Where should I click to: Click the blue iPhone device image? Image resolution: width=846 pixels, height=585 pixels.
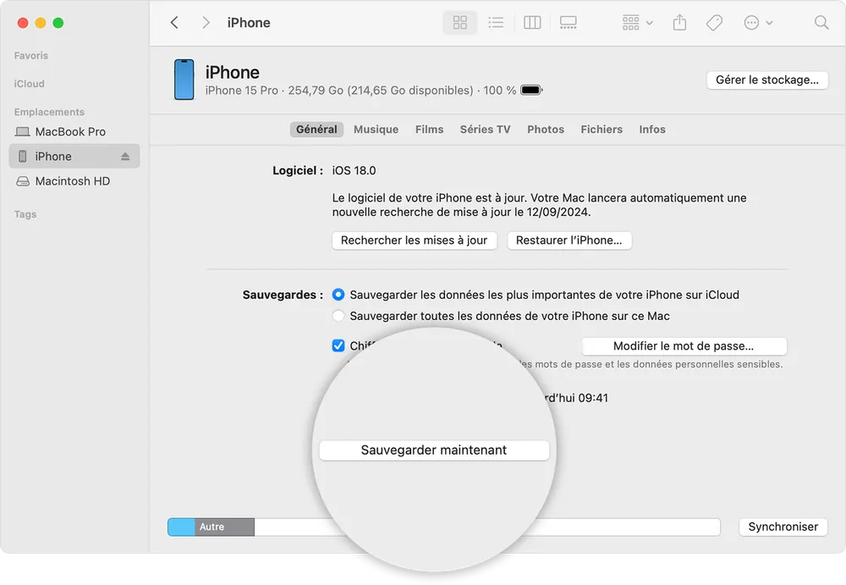click(184, 80)
